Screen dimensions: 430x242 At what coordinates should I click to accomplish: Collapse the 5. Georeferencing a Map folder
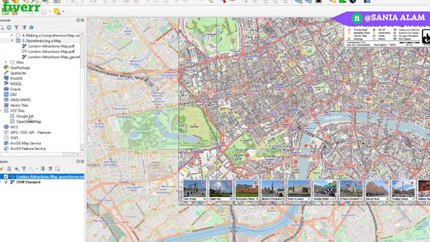click(12, 41)
